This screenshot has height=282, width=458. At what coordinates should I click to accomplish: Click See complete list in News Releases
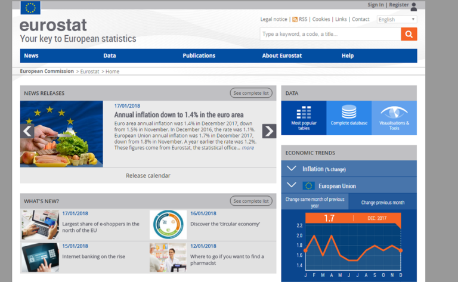pos(251,93)
